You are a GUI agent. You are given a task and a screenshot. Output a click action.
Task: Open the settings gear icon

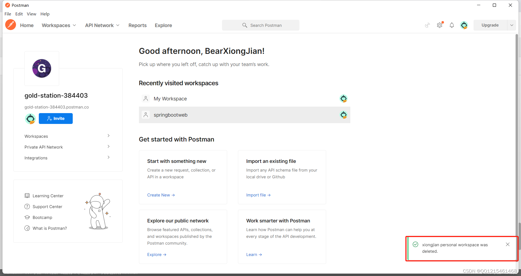(439, 25)
